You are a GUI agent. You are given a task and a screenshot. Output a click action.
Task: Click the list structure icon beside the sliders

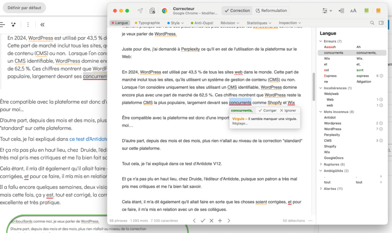341,11
